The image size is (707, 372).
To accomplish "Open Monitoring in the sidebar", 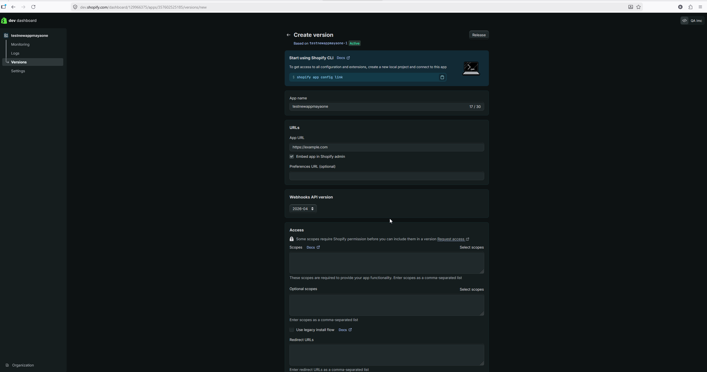I will click(20, 45).
